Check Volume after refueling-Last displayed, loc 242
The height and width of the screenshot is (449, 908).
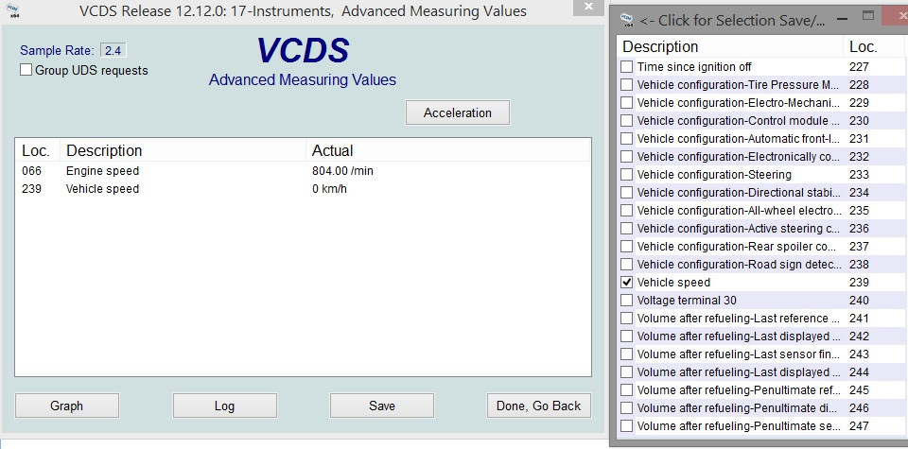click(x=626, y=336)
